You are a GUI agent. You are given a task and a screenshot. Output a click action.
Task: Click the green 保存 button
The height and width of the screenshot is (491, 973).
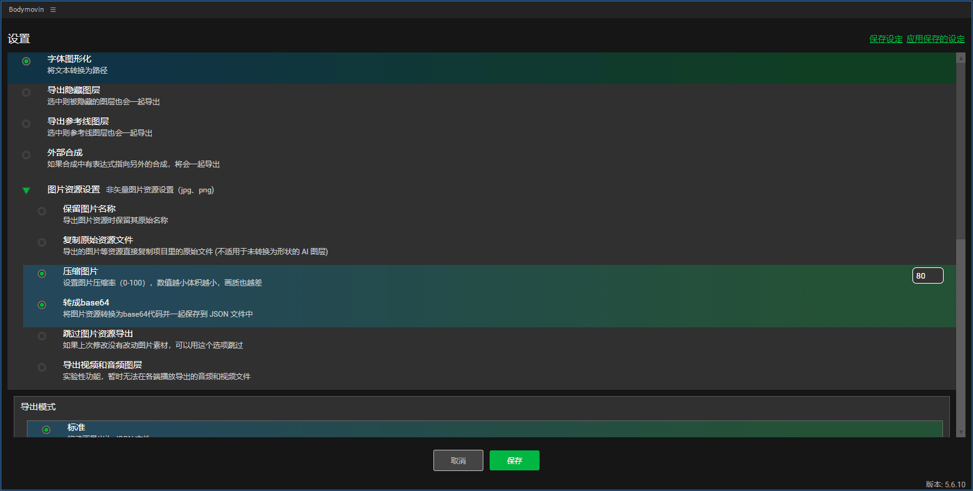point(515,460)
